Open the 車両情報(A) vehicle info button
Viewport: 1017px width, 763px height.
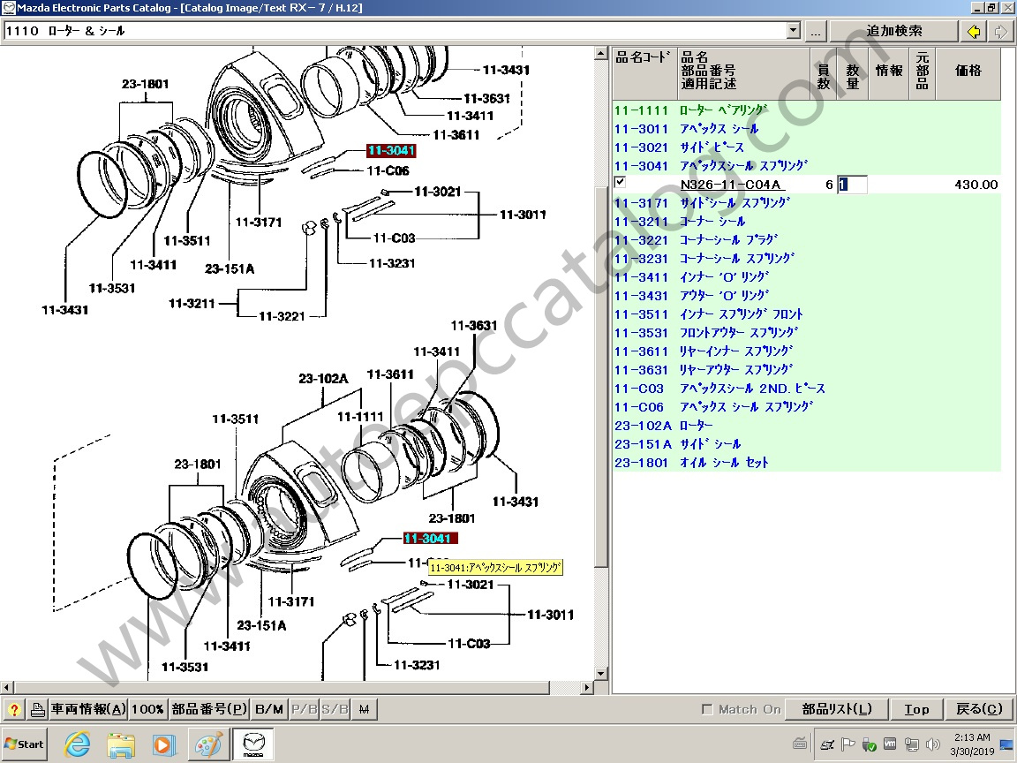pyautogui.click(x=88, y=709)
